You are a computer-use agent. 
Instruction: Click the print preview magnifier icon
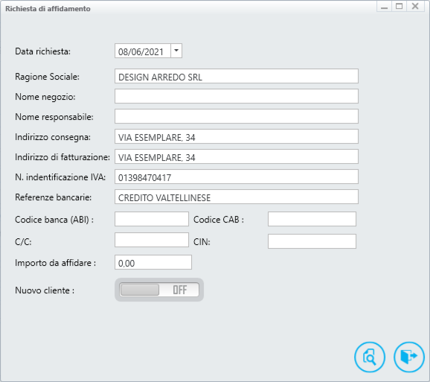[x=370, y=357]
